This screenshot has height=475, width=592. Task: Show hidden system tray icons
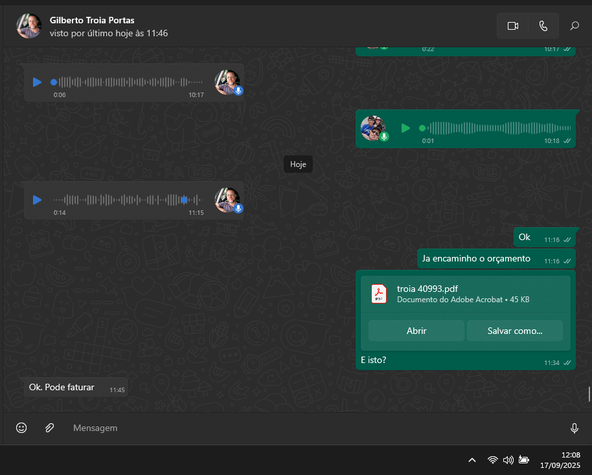tap(472, 460)
